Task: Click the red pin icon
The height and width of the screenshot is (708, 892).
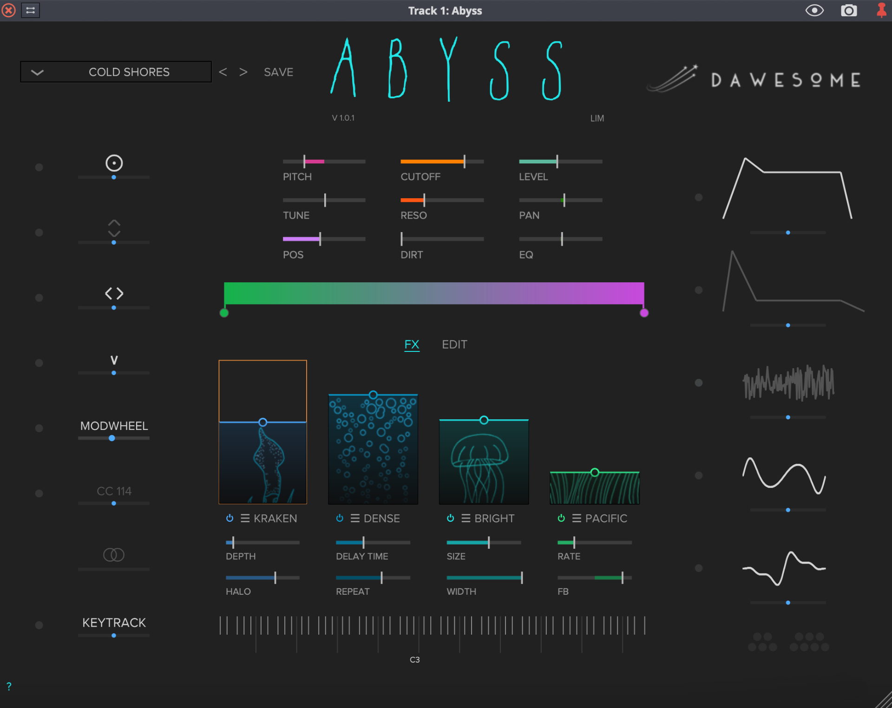Action: [881, 11]
